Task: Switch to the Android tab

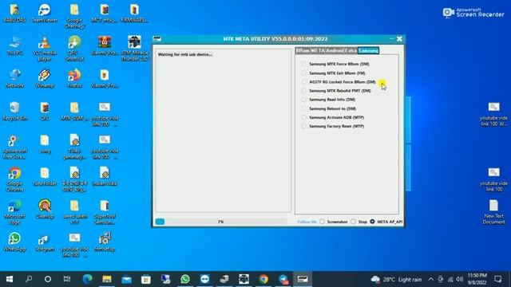Action: [335, 50]
